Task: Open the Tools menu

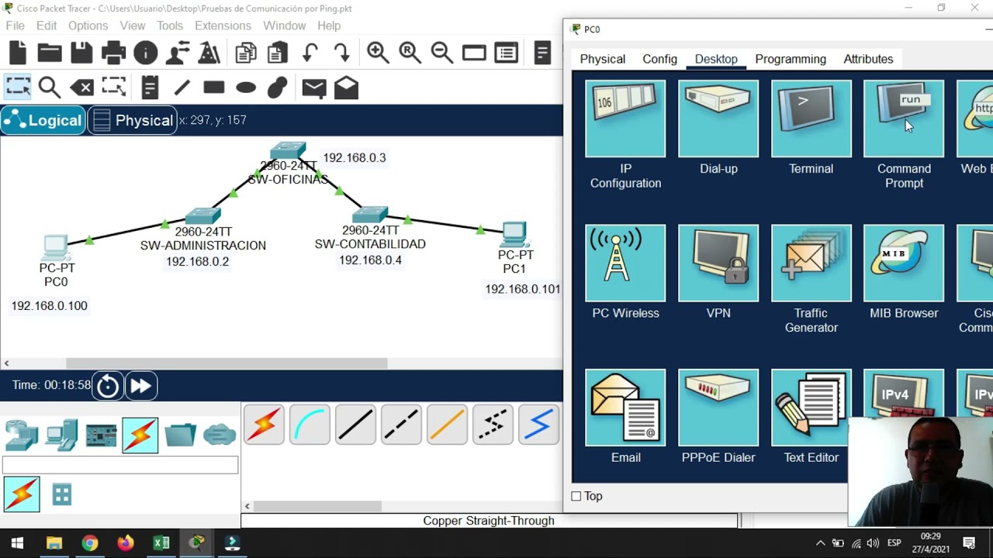Action: pos(169,26)
